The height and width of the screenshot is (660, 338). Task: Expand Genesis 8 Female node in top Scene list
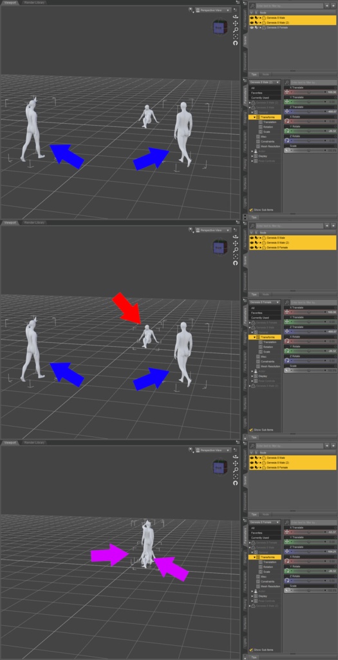pyautogui.click(x=261, y=27)
